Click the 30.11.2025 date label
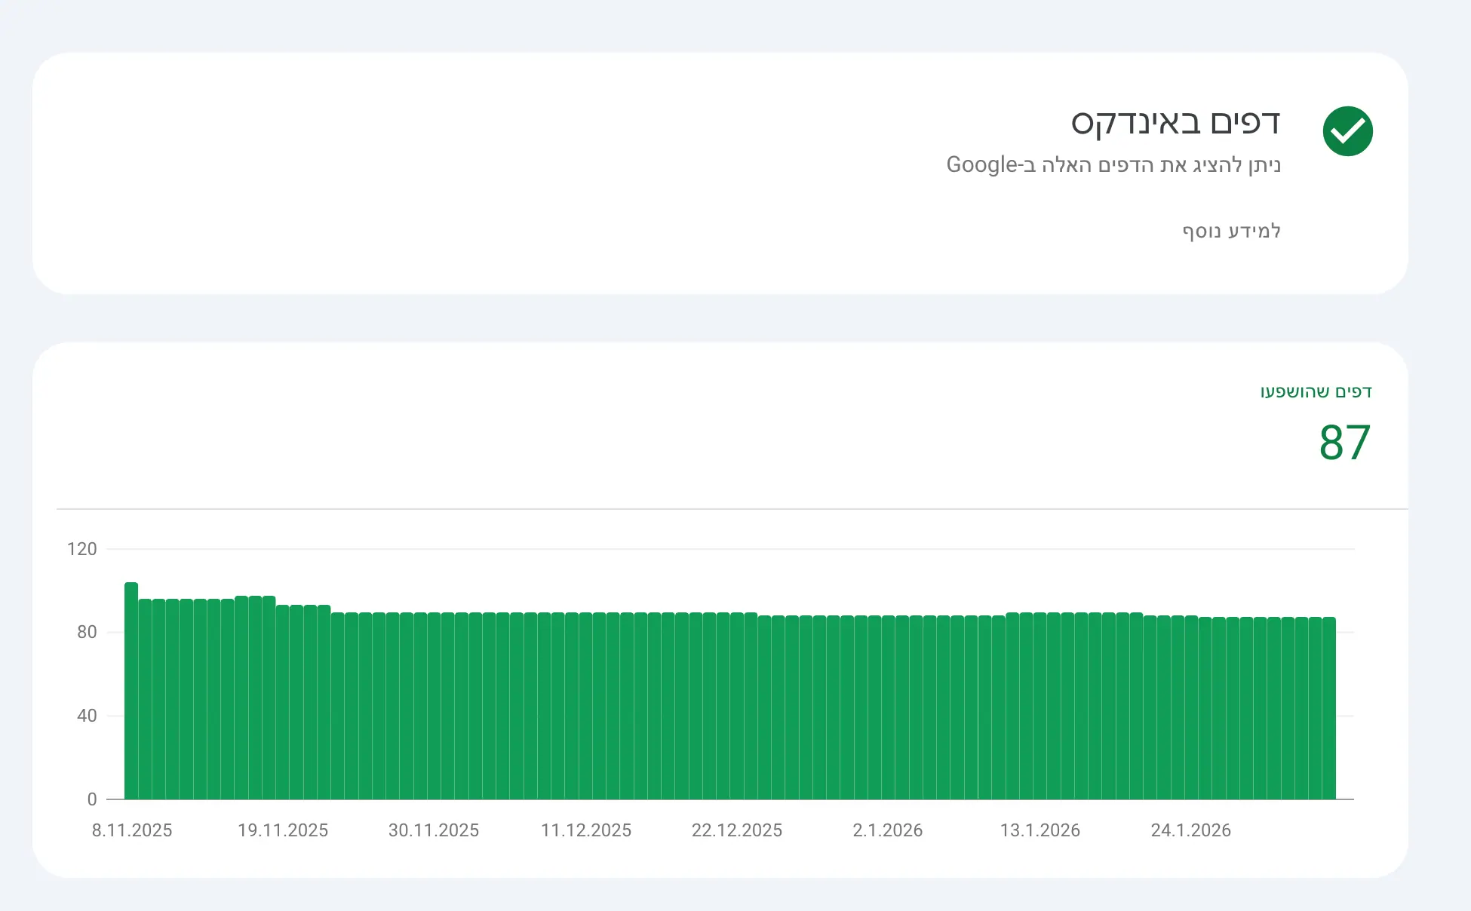The height and width of the screenshot is (911, 1471). (x=434, y=830)
